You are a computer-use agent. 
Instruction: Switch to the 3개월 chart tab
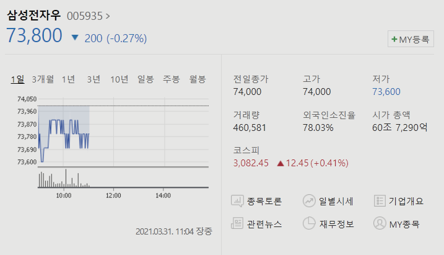pos(43,79)
